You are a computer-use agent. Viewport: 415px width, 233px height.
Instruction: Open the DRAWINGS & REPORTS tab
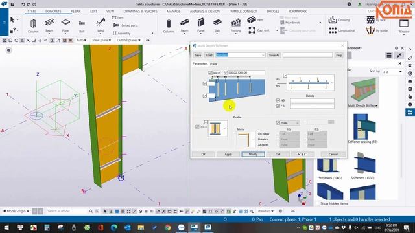pos(140,12)
